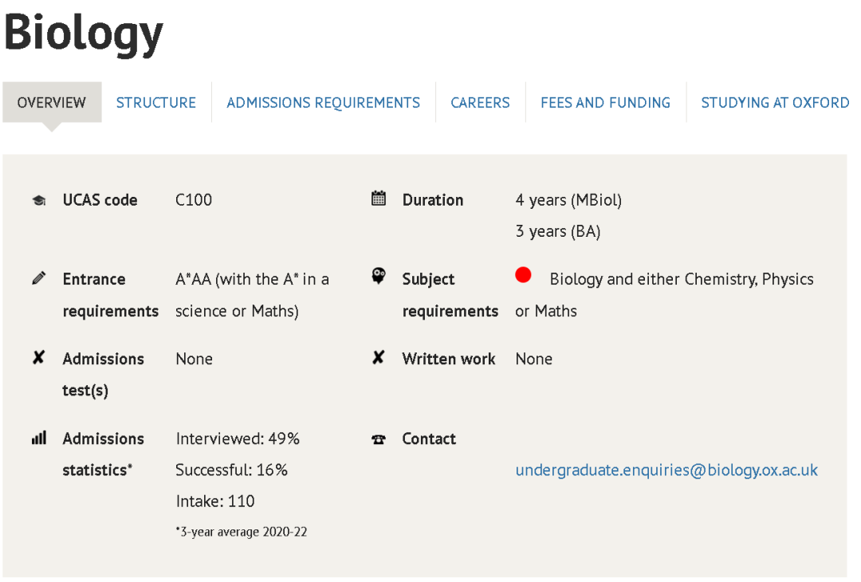Click the head Subject requirements icon
Screen dimensions: 861x582
[x=379, y=277]
